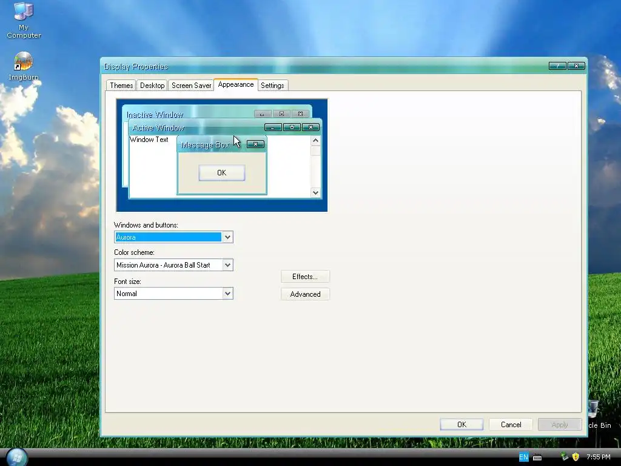The width and height of the screenshot is (621, 466).
Task: Click the taskbar clock showing 7:55 PM
Action: [x=599, y=457]
